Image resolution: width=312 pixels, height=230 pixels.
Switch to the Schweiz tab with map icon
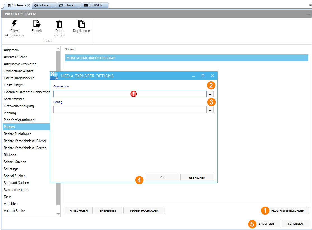[67, 5]
